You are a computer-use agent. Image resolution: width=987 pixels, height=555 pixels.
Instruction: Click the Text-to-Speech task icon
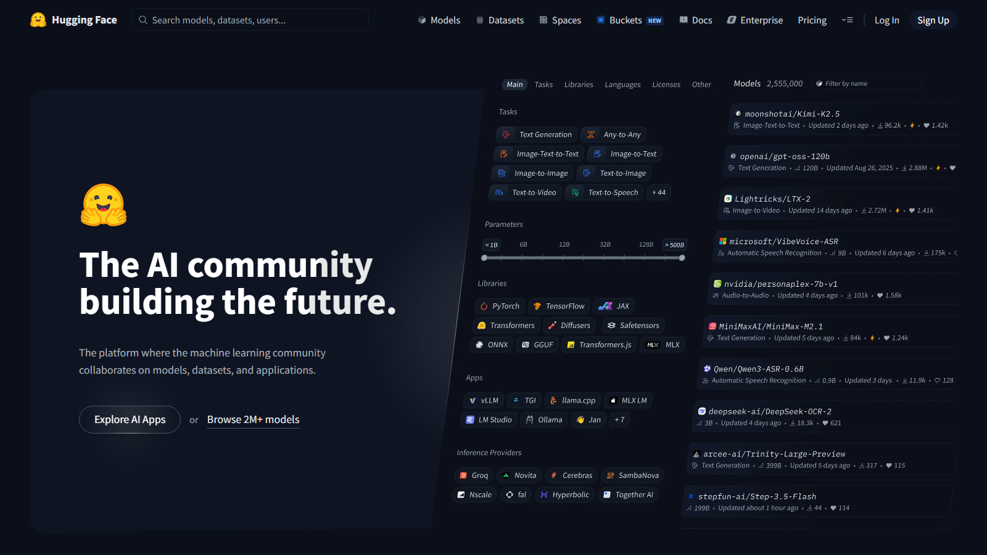575,192
